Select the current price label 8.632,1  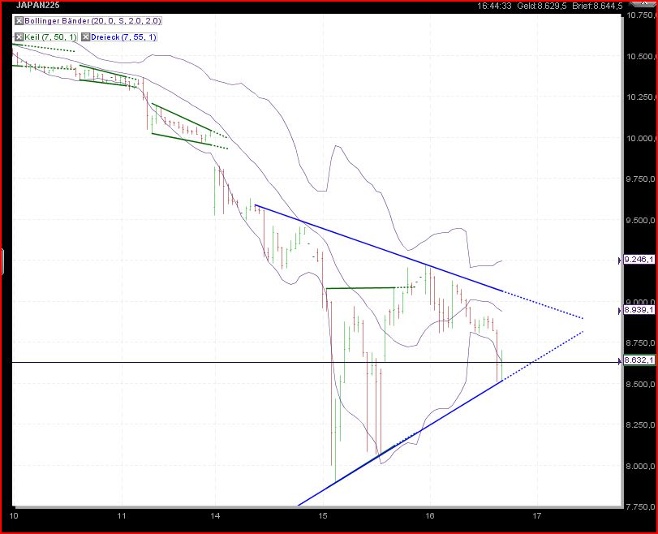click(639, 360)
